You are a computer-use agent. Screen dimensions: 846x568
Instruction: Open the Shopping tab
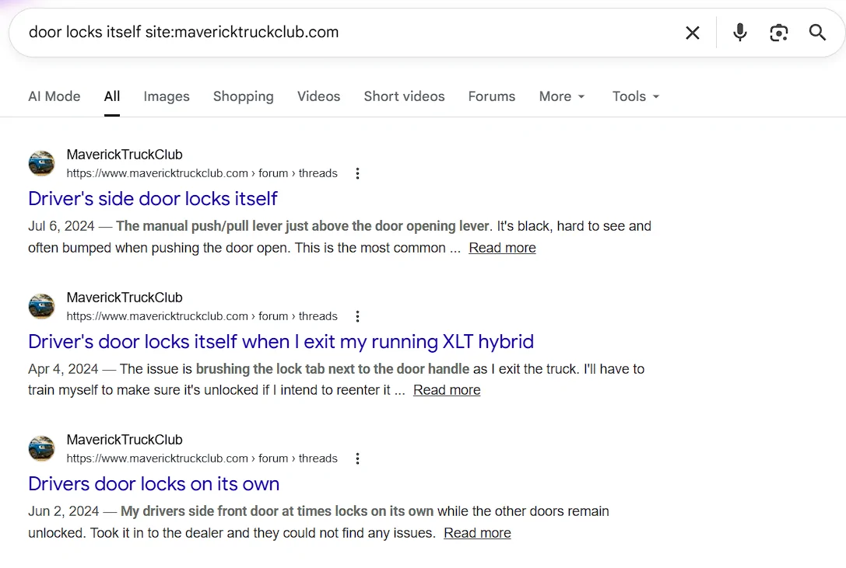click(244, 96)
